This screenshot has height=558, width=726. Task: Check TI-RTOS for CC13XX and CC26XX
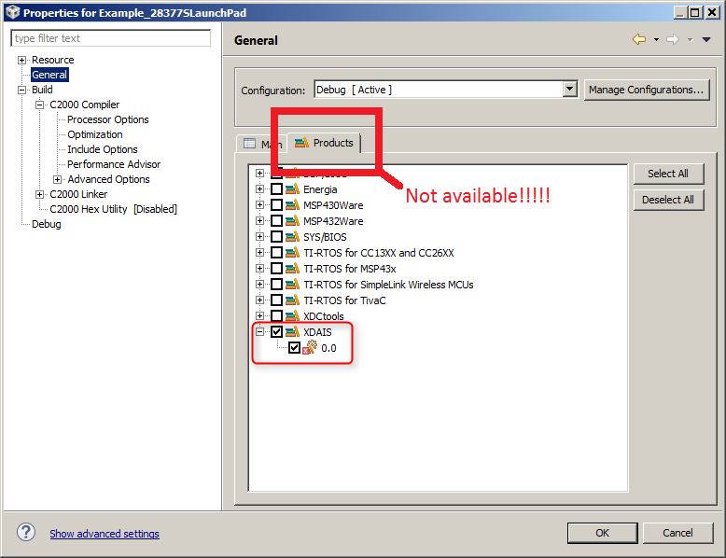[x=276, y=252]
